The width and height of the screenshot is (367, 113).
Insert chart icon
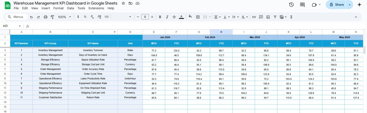point(268,17)
